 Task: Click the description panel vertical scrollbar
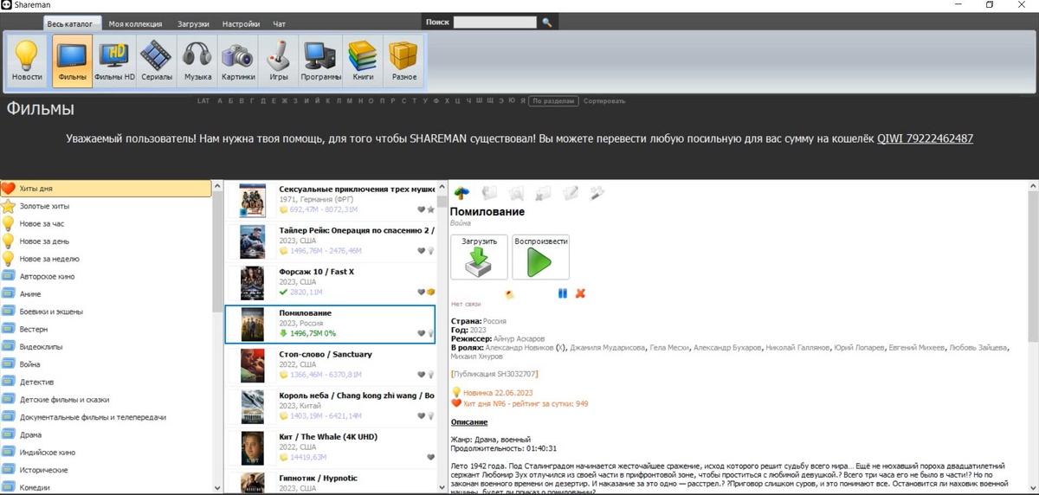coord(1032,337)
